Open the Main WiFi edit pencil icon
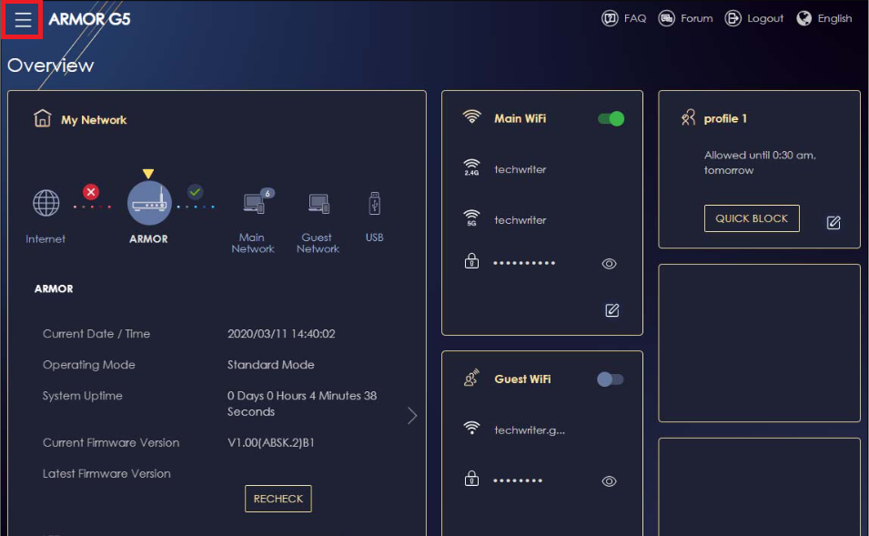Screen dimensions: 869x536 (x=611, y=310)
